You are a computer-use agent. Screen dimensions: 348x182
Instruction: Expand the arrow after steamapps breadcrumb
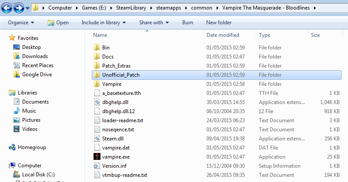click(186, 8)
